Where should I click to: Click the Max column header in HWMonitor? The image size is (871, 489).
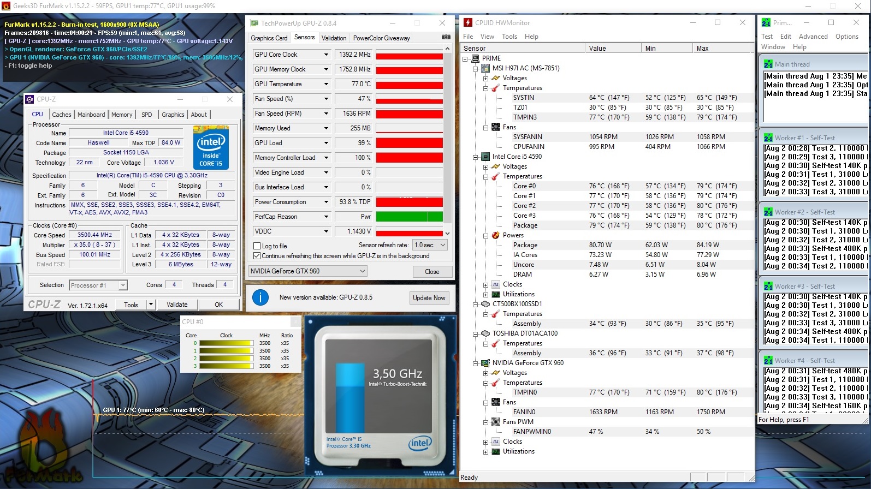pyautogui.click(x=721, y=49)
